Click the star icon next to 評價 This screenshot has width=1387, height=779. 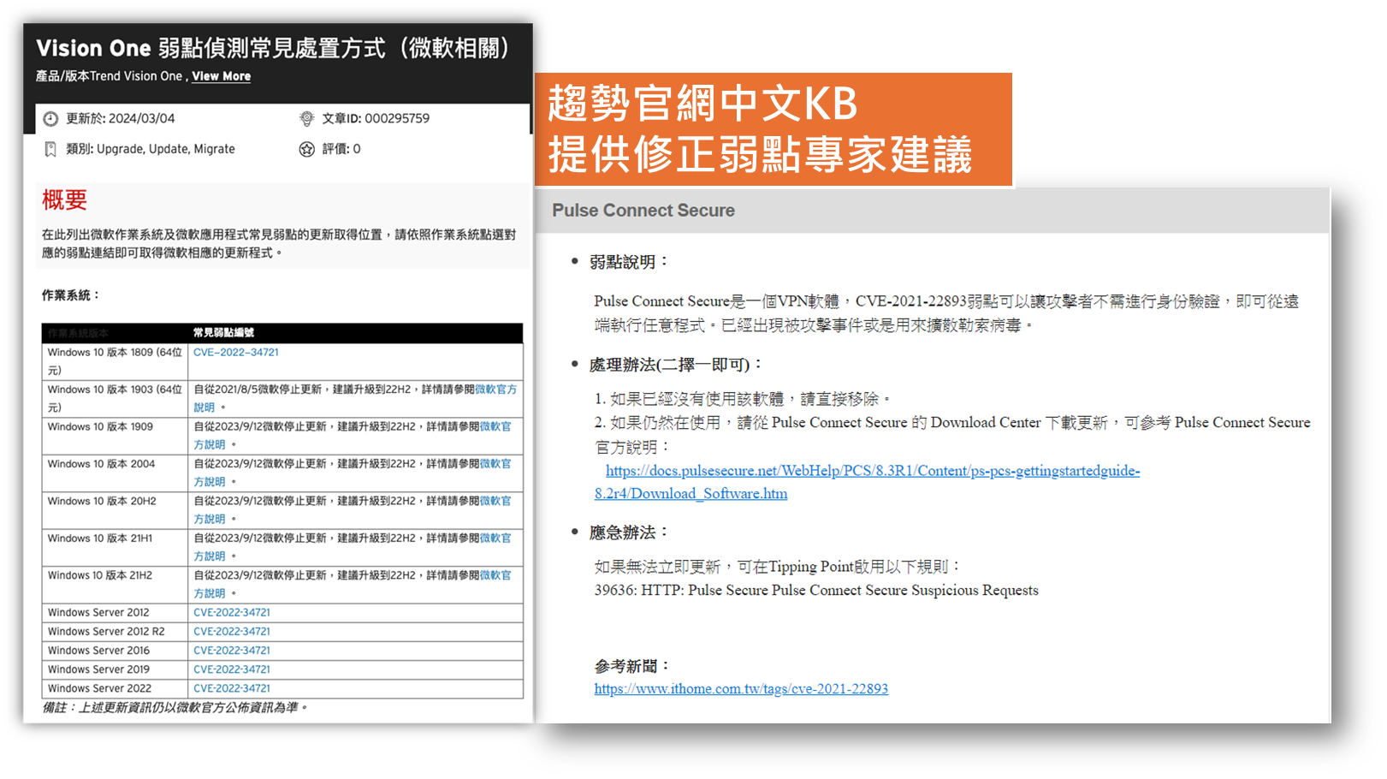(x=306, y=150)
